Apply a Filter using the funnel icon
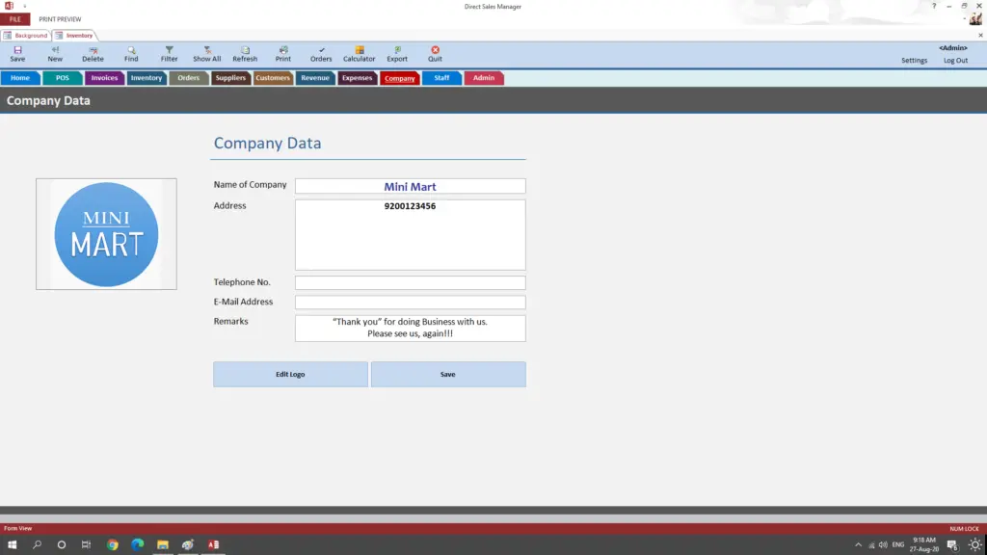The width and height of the screenshot is (987, 555). click(169, 53)
